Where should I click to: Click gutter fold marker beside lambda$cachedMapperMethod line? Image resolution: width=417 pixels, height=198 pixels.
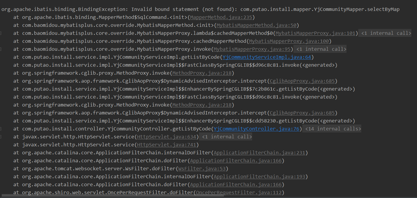[1, 33]
